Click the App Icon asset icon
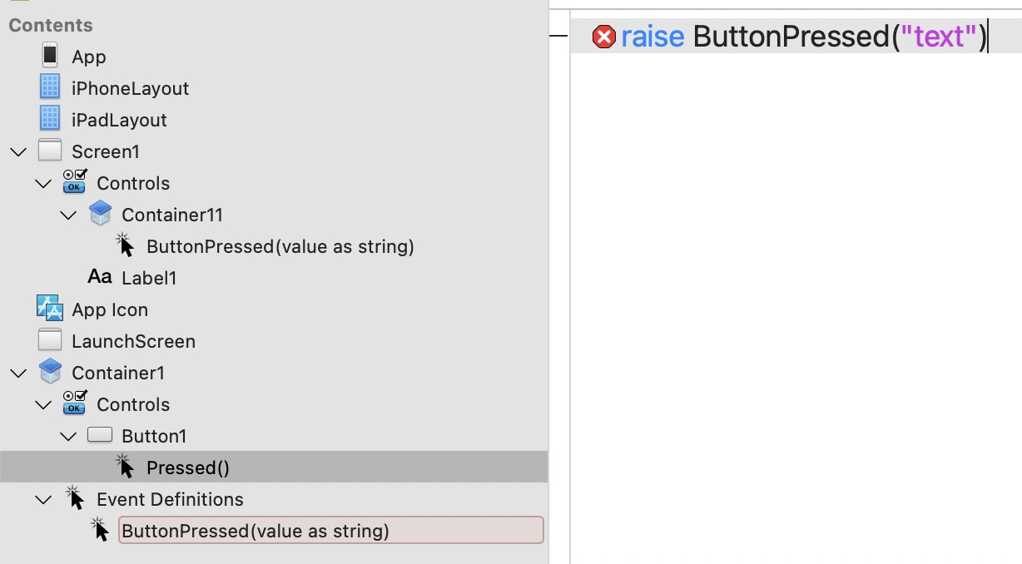The height and width of the screenshot is (564, 1022). click(x=50, y=309)
